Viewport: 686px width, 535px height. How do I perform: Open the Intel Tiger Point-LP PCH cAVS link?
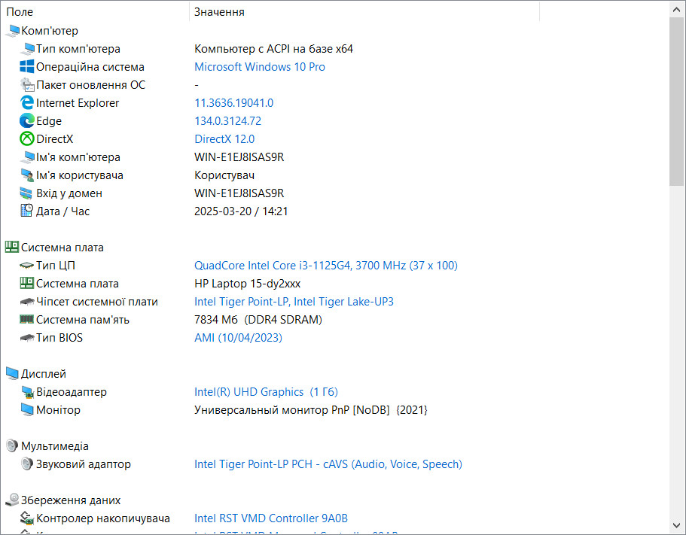tap(328, 464)
